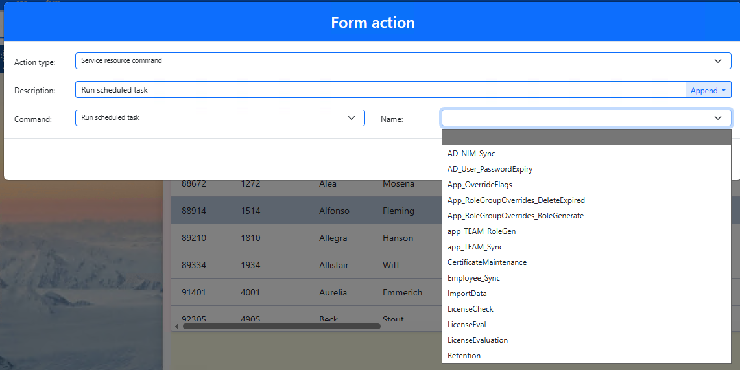Click the Witt last name cell
This screenshot has height=370, width=740.
point(391,265)
